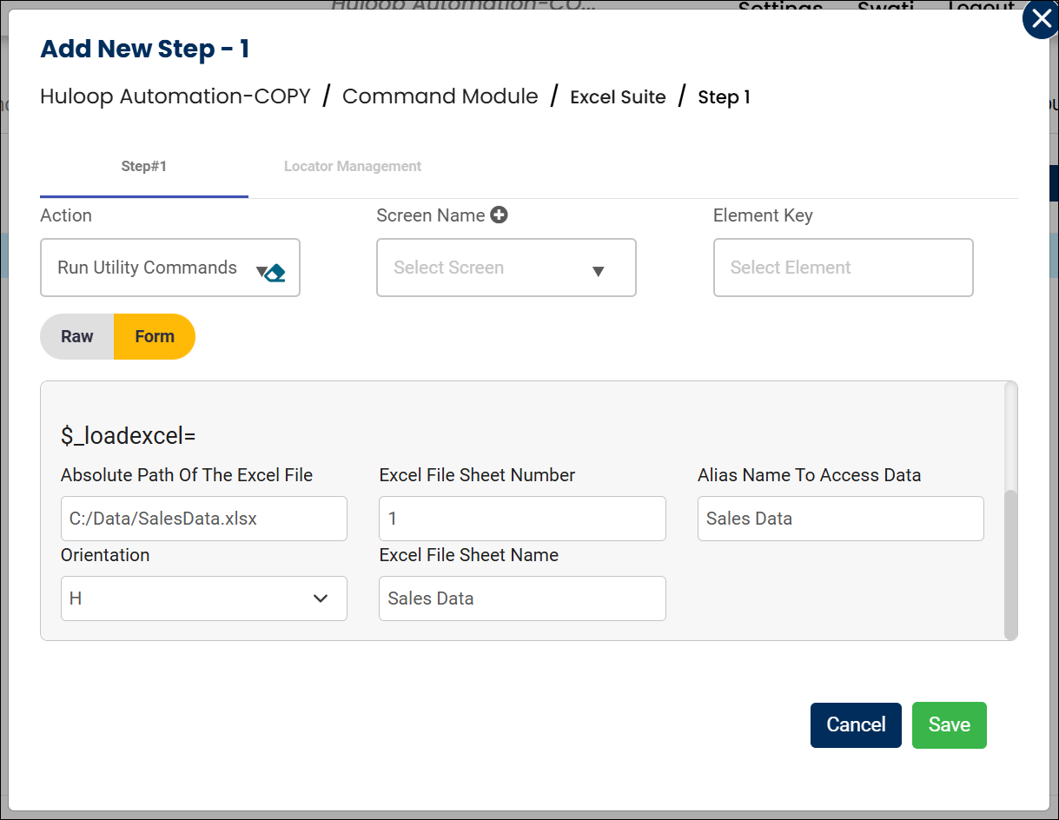This screenshot has width=1059, height=820.
Task: Switch to Raw mode toggle
Action: (77, 337)
